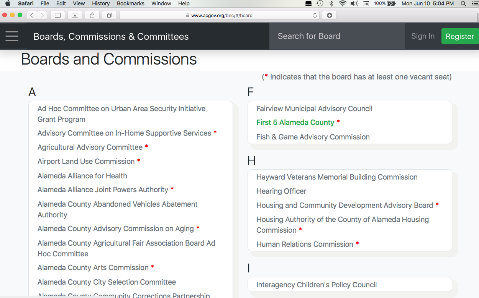
Task: Click Safari's back arrow button
Action: (31, 15)
